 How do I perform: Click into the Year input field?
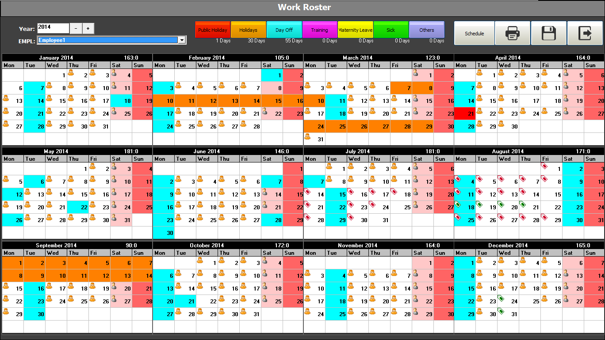[x=53, y=28]
